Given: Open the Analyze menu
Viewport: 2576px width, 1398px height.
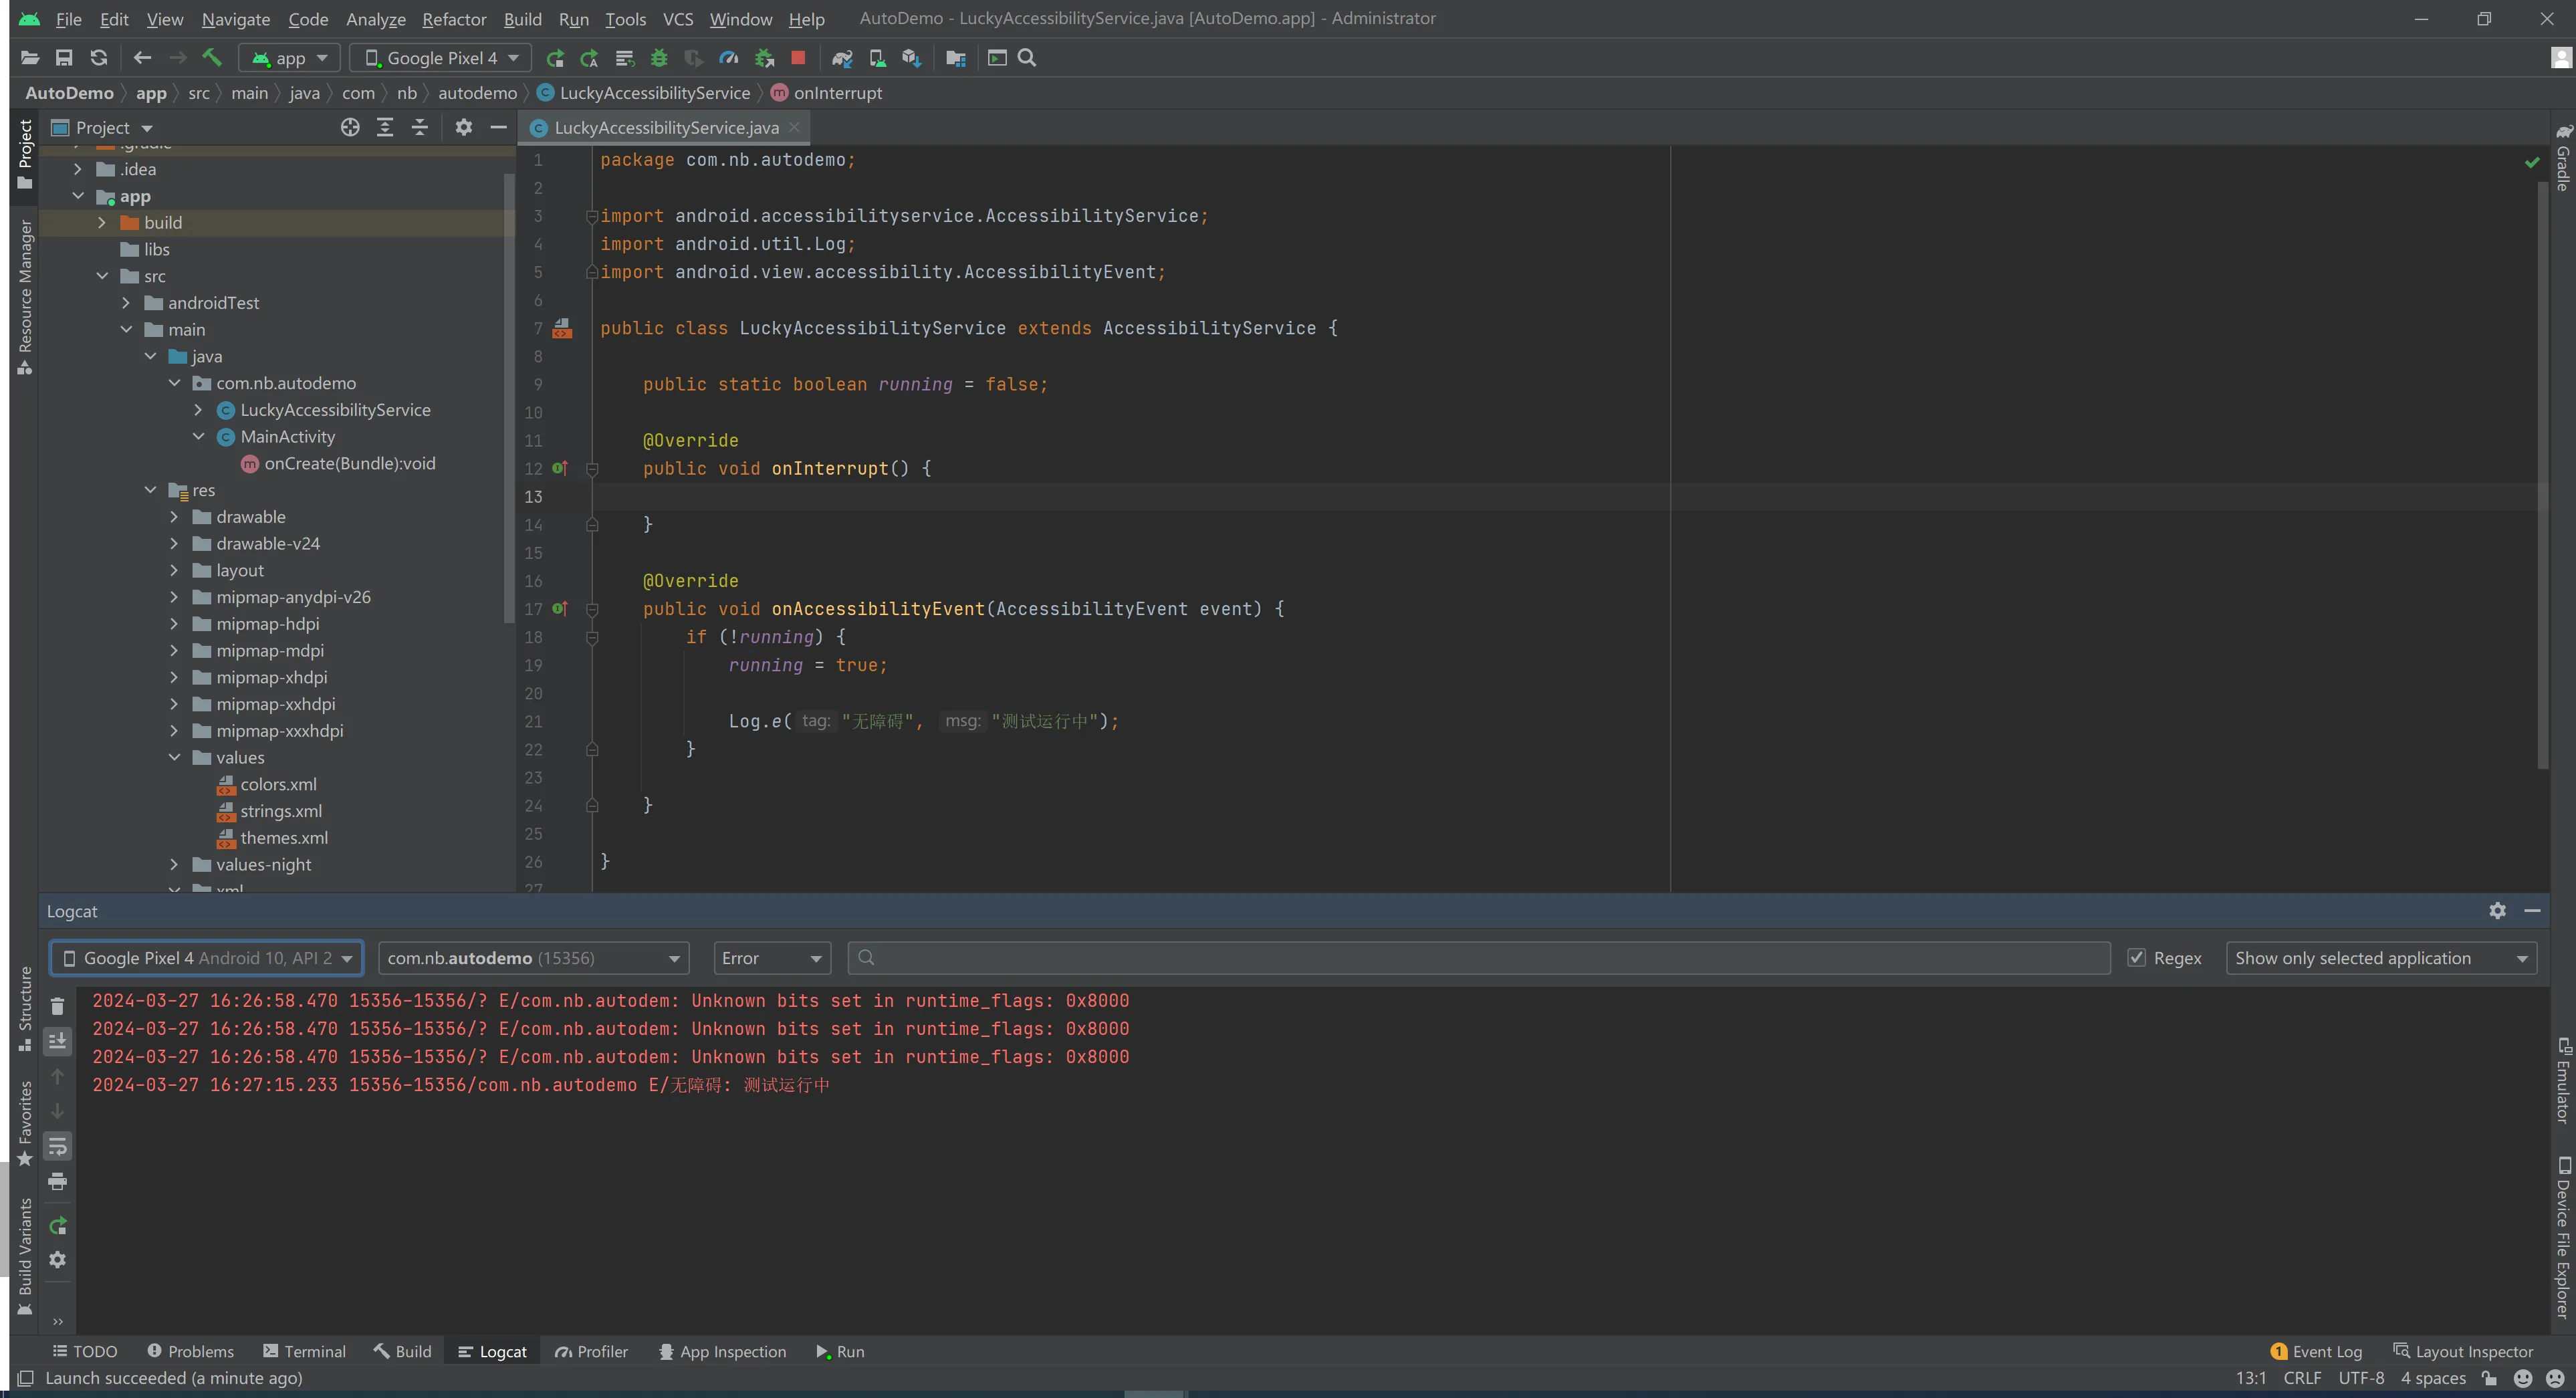Looking at the screenshot, I should 375,19.
